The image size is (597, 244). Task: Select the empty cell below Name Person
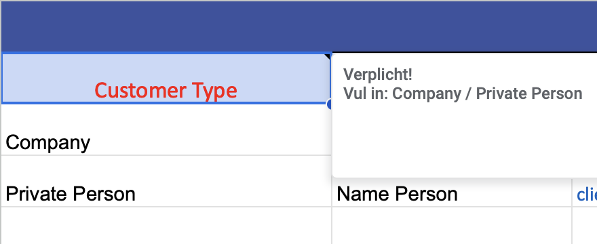pyautogui.click(x=452, y=226)
